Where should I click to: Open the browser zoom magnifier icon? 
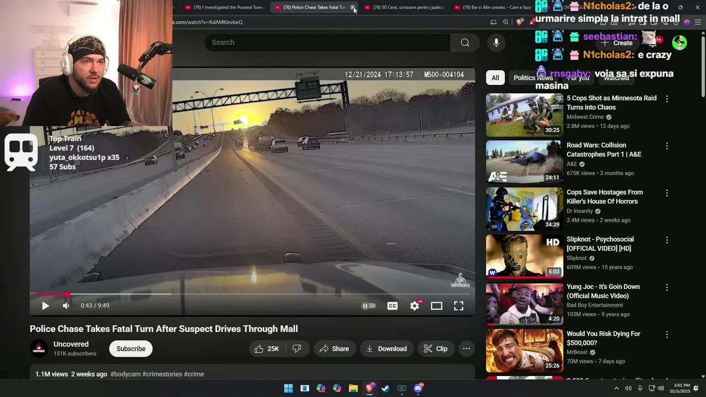click(x=506, y=22)
